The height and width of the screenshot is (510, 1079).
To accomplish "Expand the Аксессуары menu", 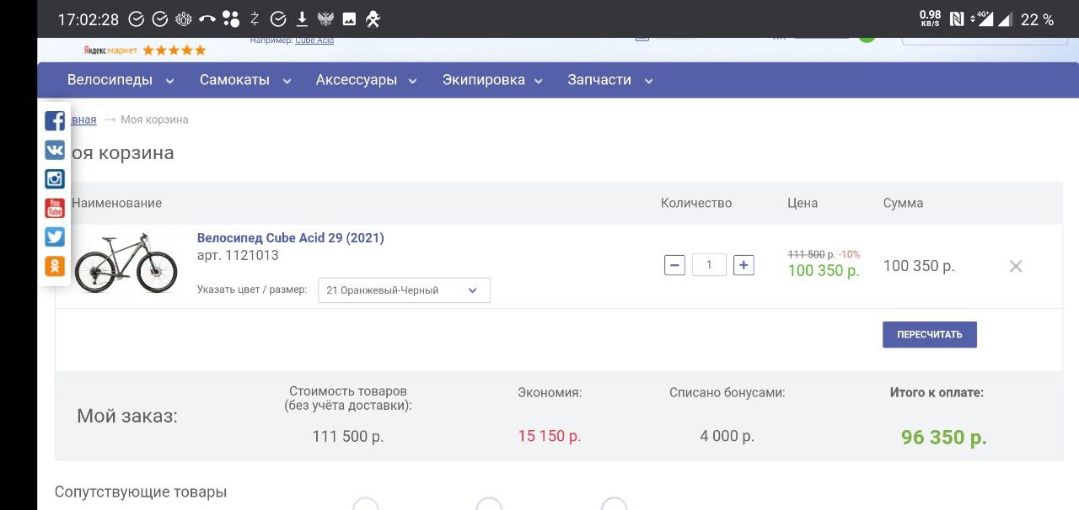I will point(367,81).
